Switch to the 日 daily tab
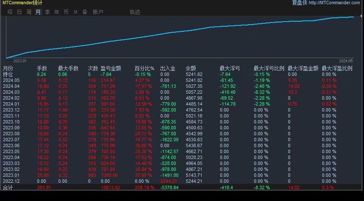 click(x=19, y=12)
